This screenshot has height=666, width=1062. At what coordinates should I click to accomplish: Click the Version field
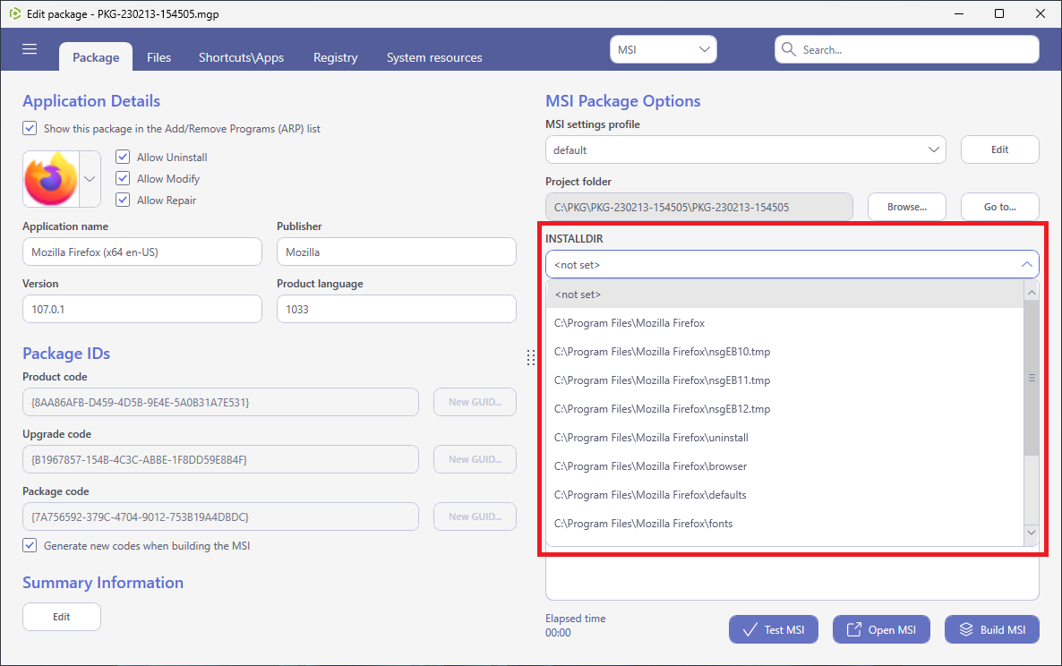(x=142, y=309)
